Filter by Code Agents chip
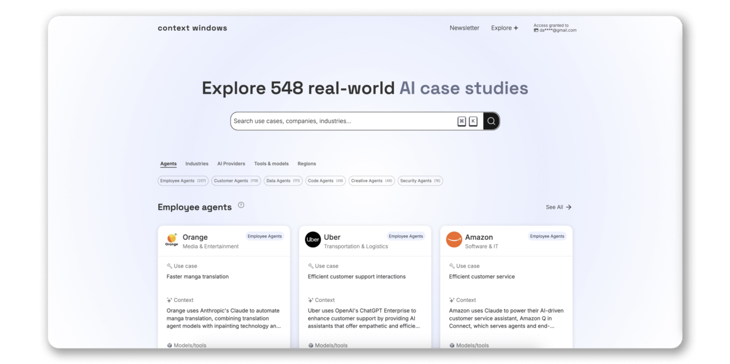Screen dimensions: 730x364 coord(325,181)
